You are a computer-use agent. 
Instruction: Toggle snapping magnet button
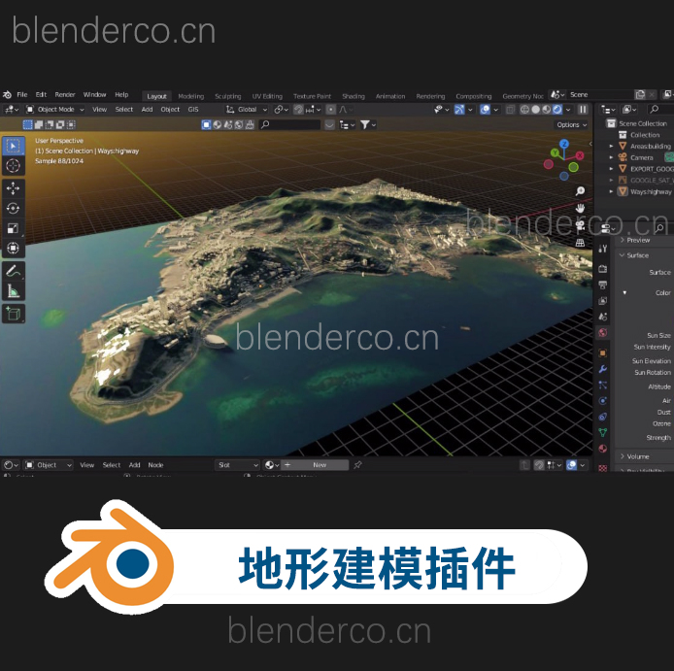click(299, 110)
